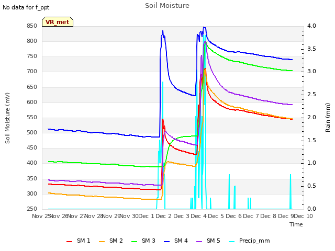This screenshot has width=335, height=251.
Task: Toggle SM 4 series in legend
Action: click(x=176, y=241)
